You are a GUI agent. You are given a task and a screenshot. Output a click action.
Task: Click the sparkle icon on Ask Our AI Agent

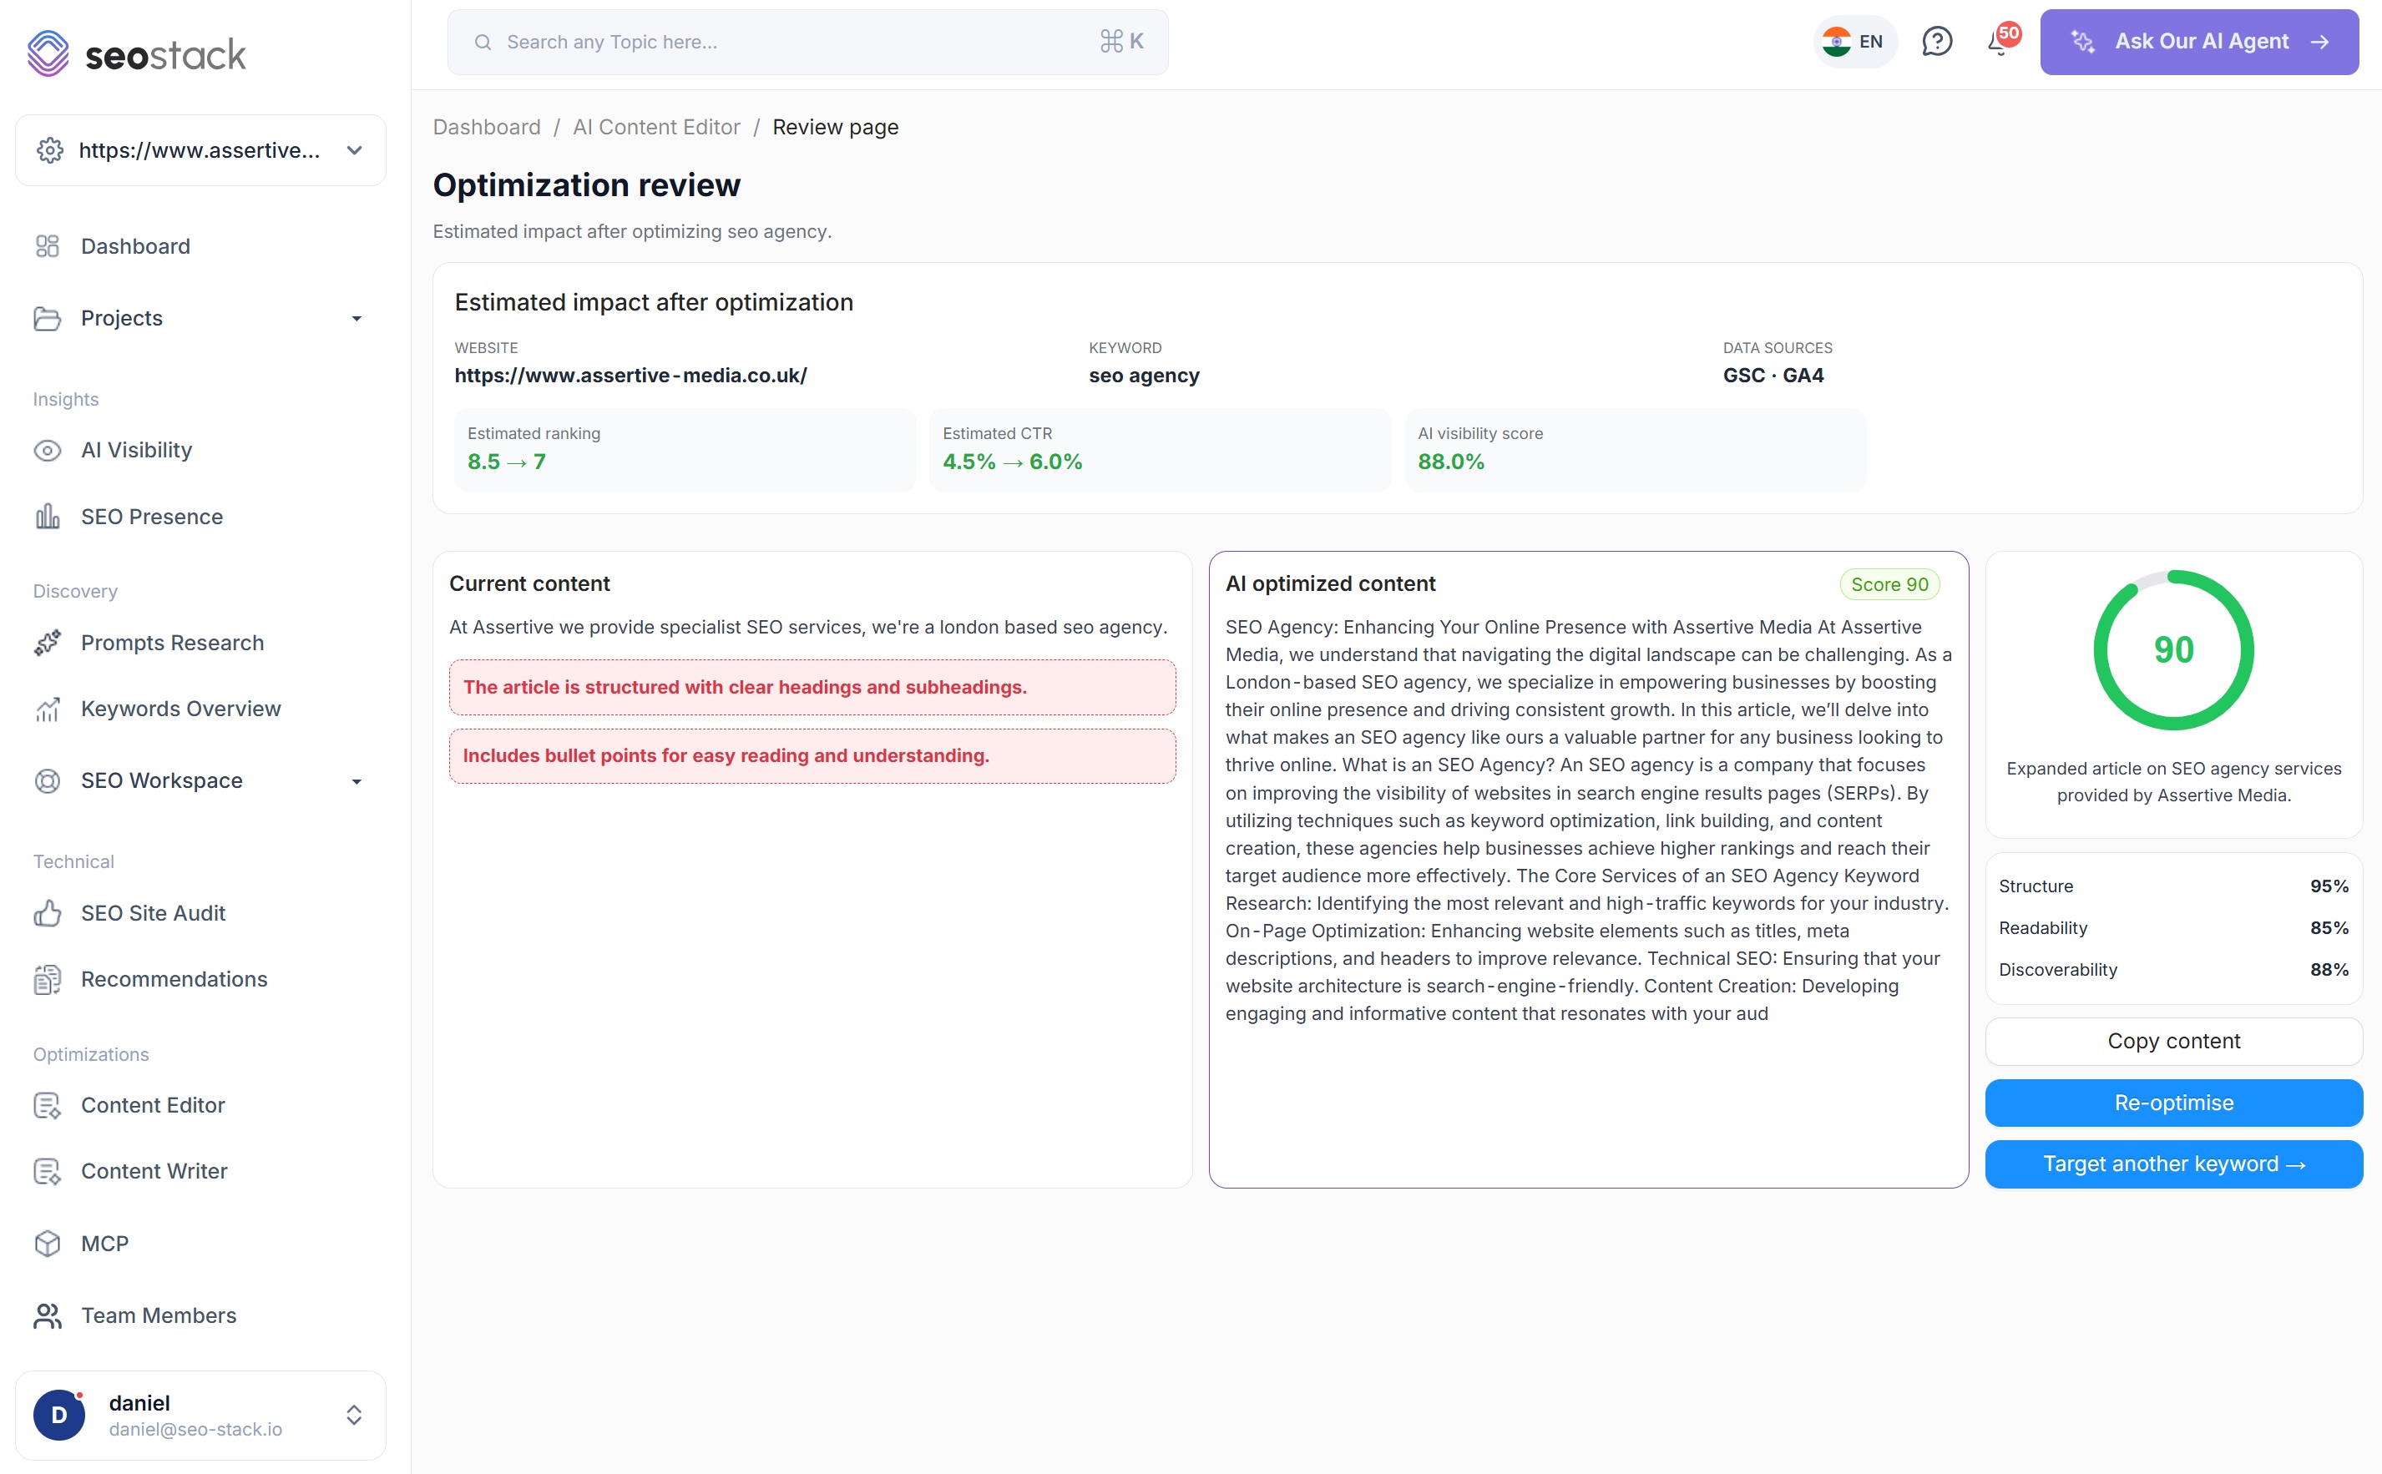tap(2082, 41)
